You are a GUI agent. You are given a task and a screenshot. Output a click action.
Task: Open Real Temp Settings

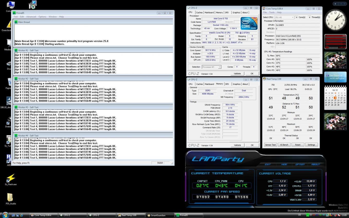click(311, 145)
